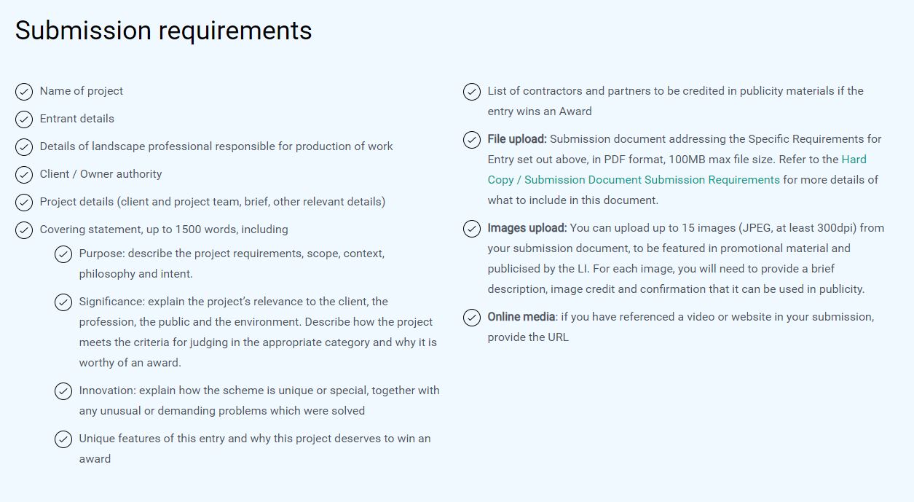Click checkmark icon next to Purpose sub-item
Image resolution: width=914 pixels, height=502 pixels.
pos(63,255)
